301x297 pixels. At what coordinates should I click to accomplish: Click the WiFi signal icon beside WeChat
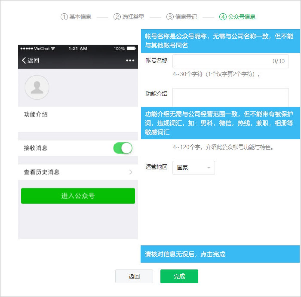[53, 48]
